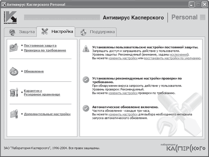Open the Проверка по требованию link

click(45, 50)
